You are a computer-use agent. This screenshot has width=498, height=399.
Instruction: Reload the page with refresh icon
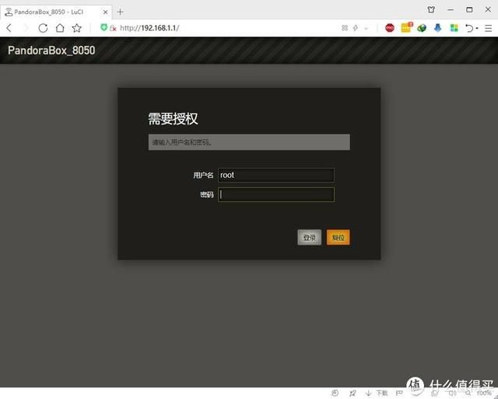click(x=43, y=28)
